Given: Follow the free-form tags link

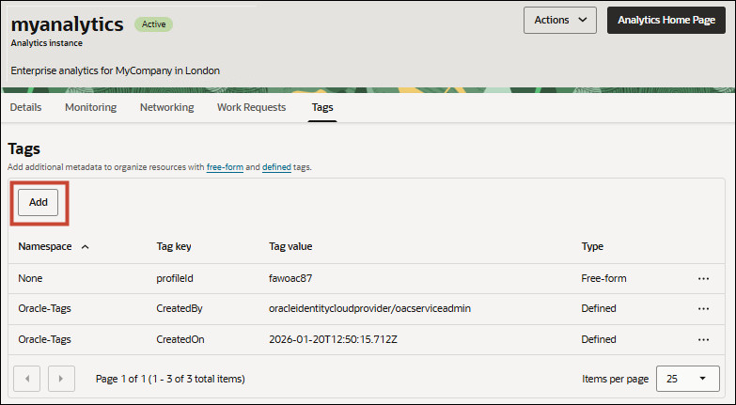Looking at the screenshot, I should click(x=225, y=167).
